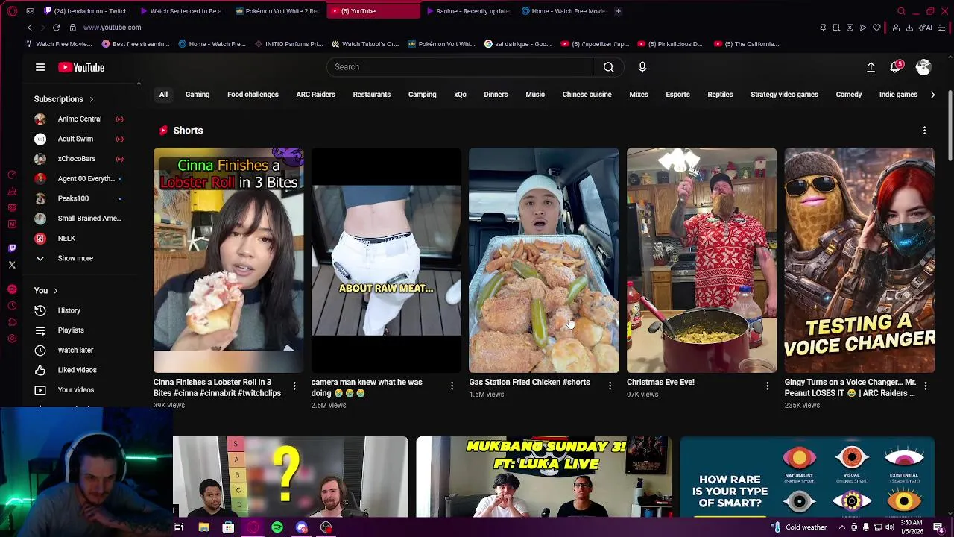Open Anime Central channel subscription
Viewport: 954px width, 537px height.
tap(78, 119)
